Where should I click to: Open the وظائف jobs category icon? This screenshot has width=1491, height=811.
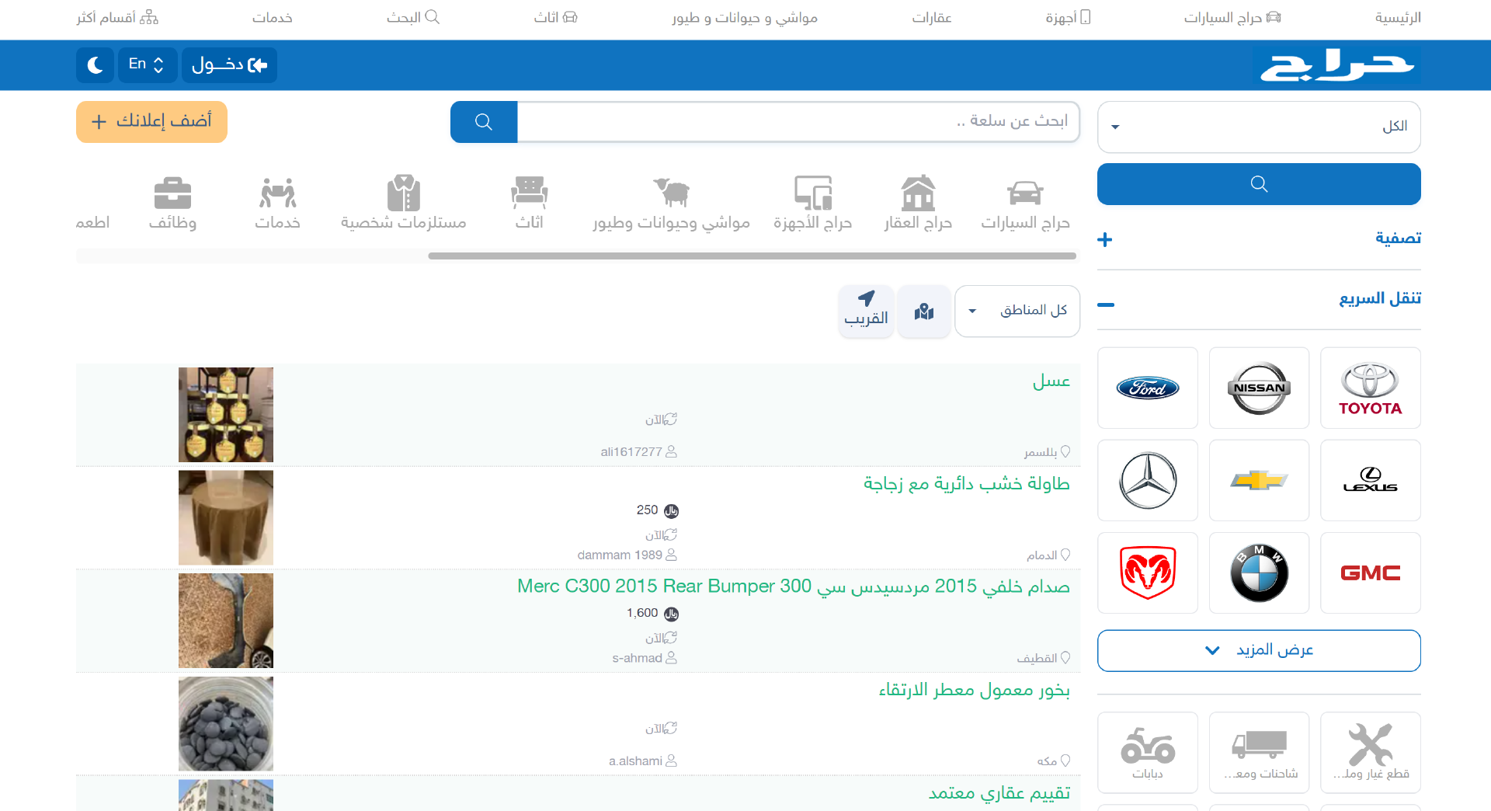pos(172,204)
